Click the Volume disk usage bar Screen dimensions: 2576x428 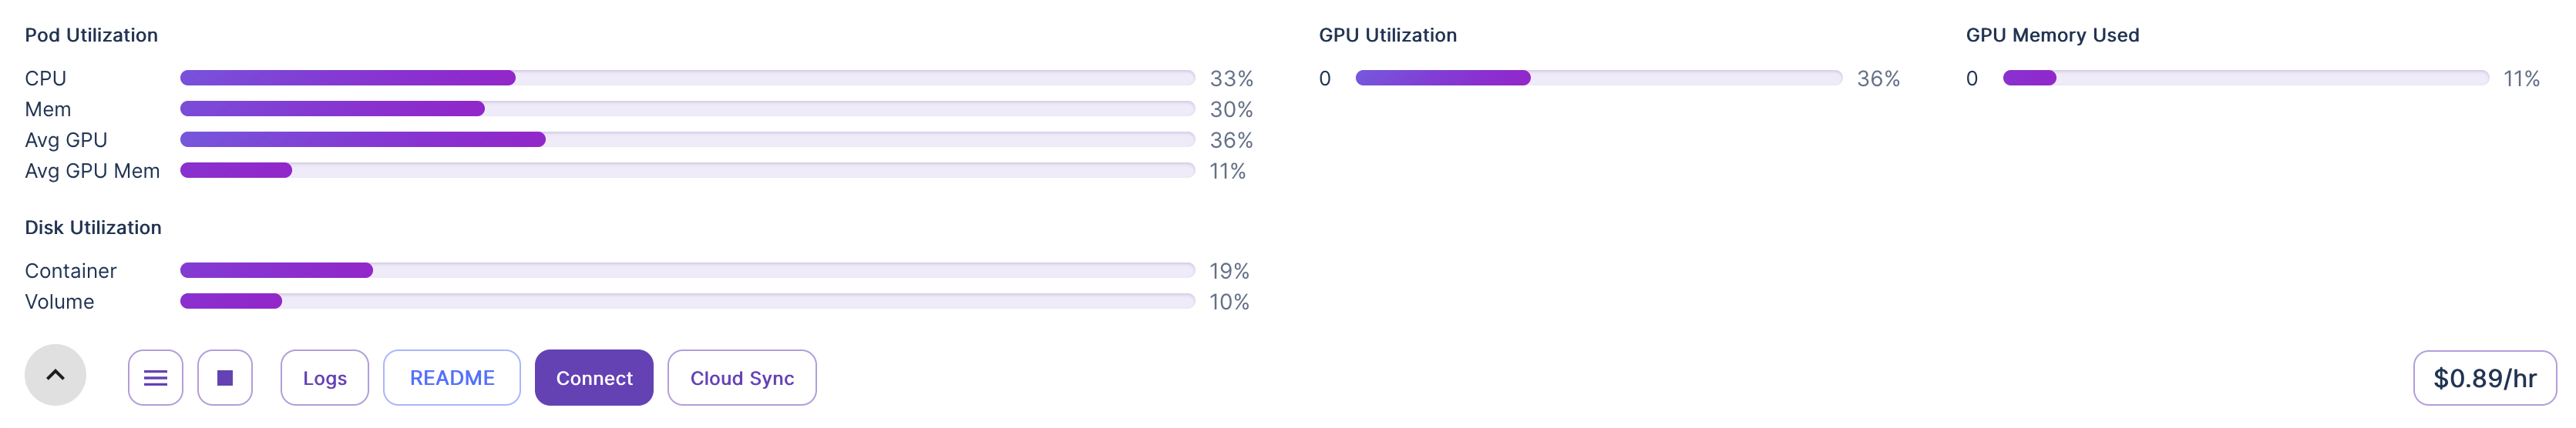(687, 301)
